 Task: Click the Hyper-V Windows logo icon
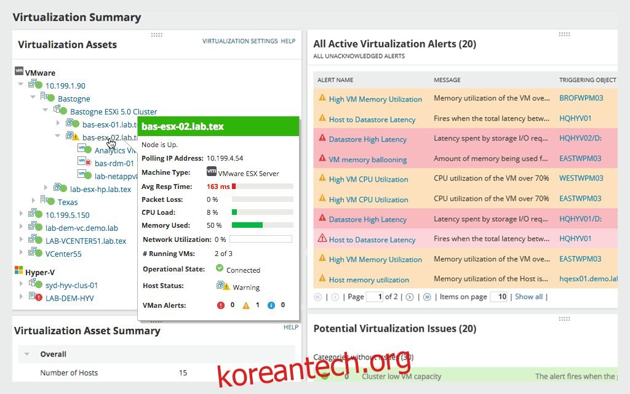18,271
